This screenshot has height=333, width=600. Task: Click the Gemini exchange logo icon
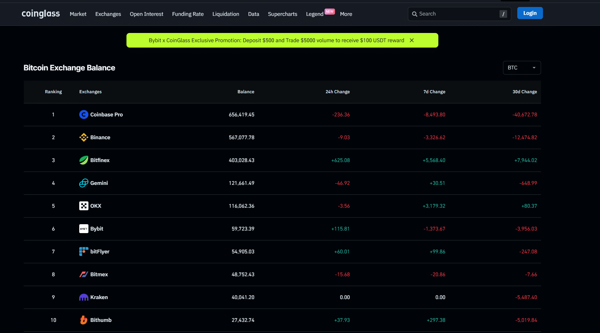click(84, 183)
